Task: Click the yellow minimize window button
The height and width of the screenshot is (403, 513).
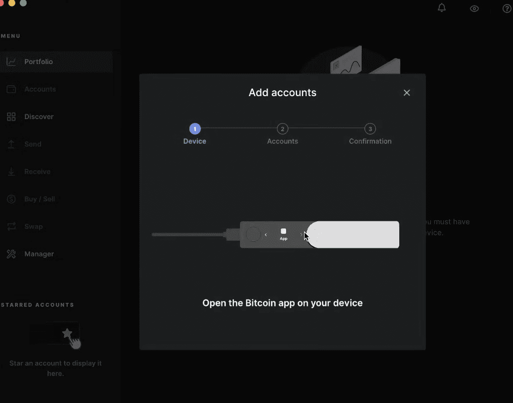Action: tap(12, 3)
